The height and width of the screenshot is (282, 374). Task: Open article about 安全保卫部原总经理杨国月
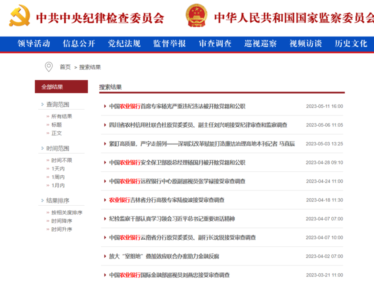pos(177,163)
